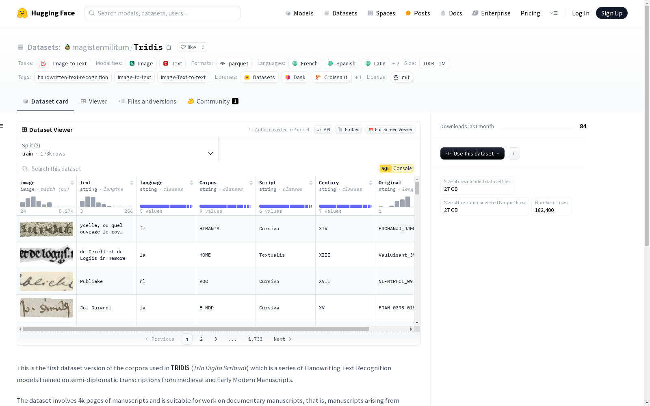This screenshot has height=406, width=650.
Task: Go to page 2 of the dataset
Action: pos(201,339)
